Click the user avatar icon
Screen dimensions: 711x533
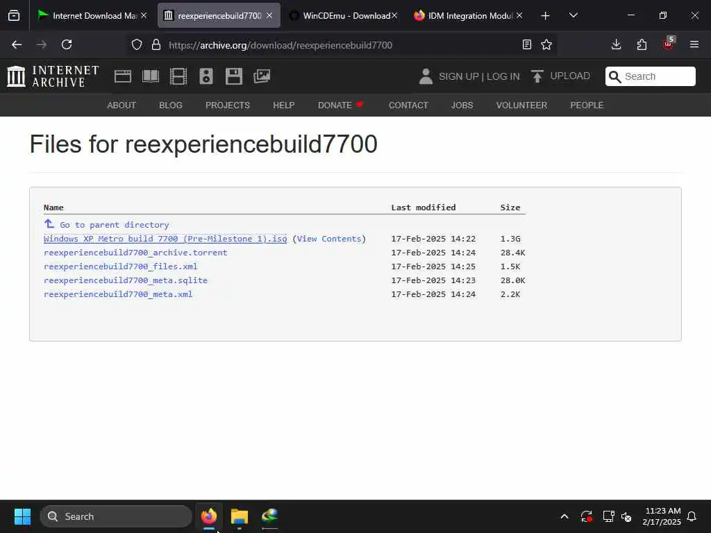point(426,76)
